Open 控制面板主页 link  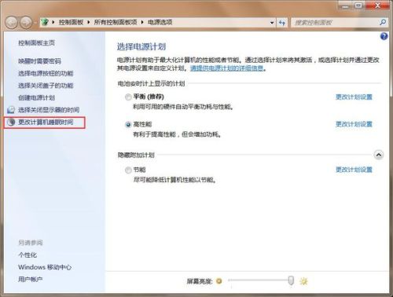tap(37, 43)
